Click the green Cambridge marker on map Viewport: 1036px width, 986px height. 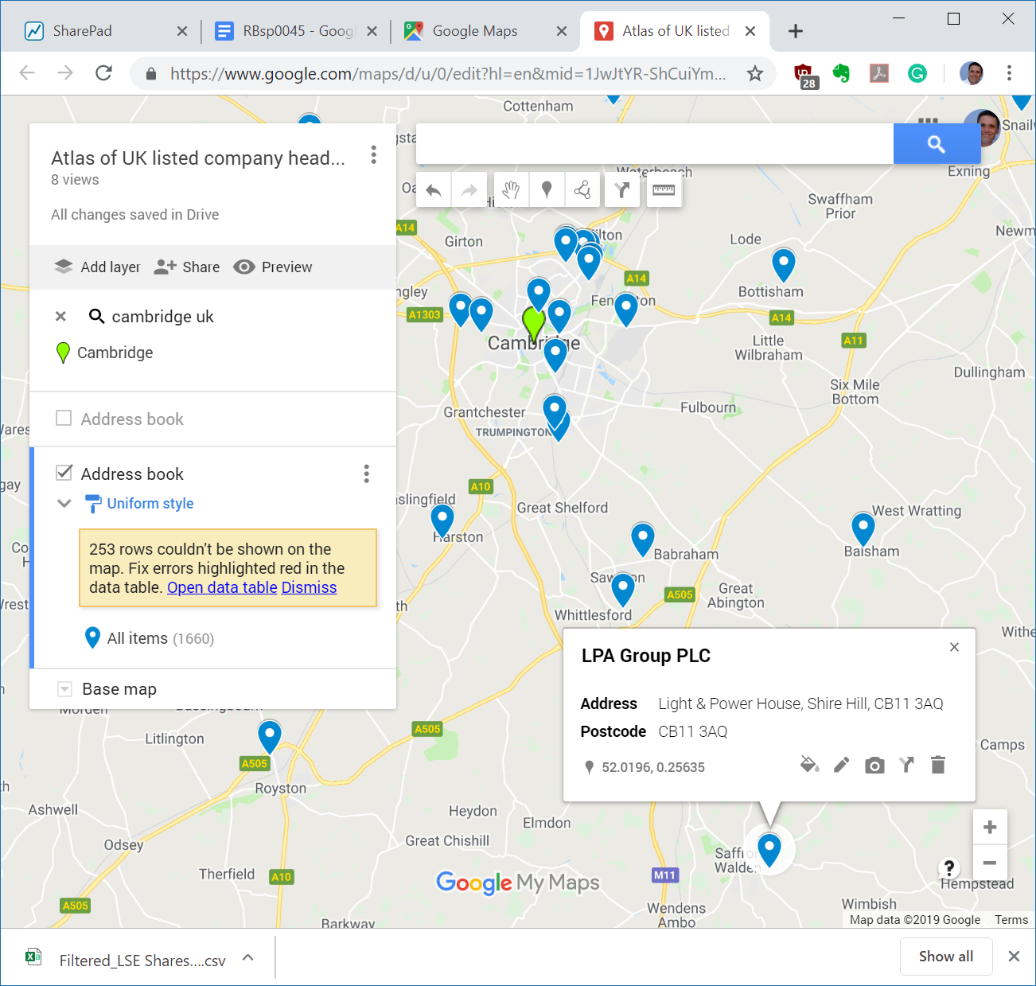pos(534,324)
